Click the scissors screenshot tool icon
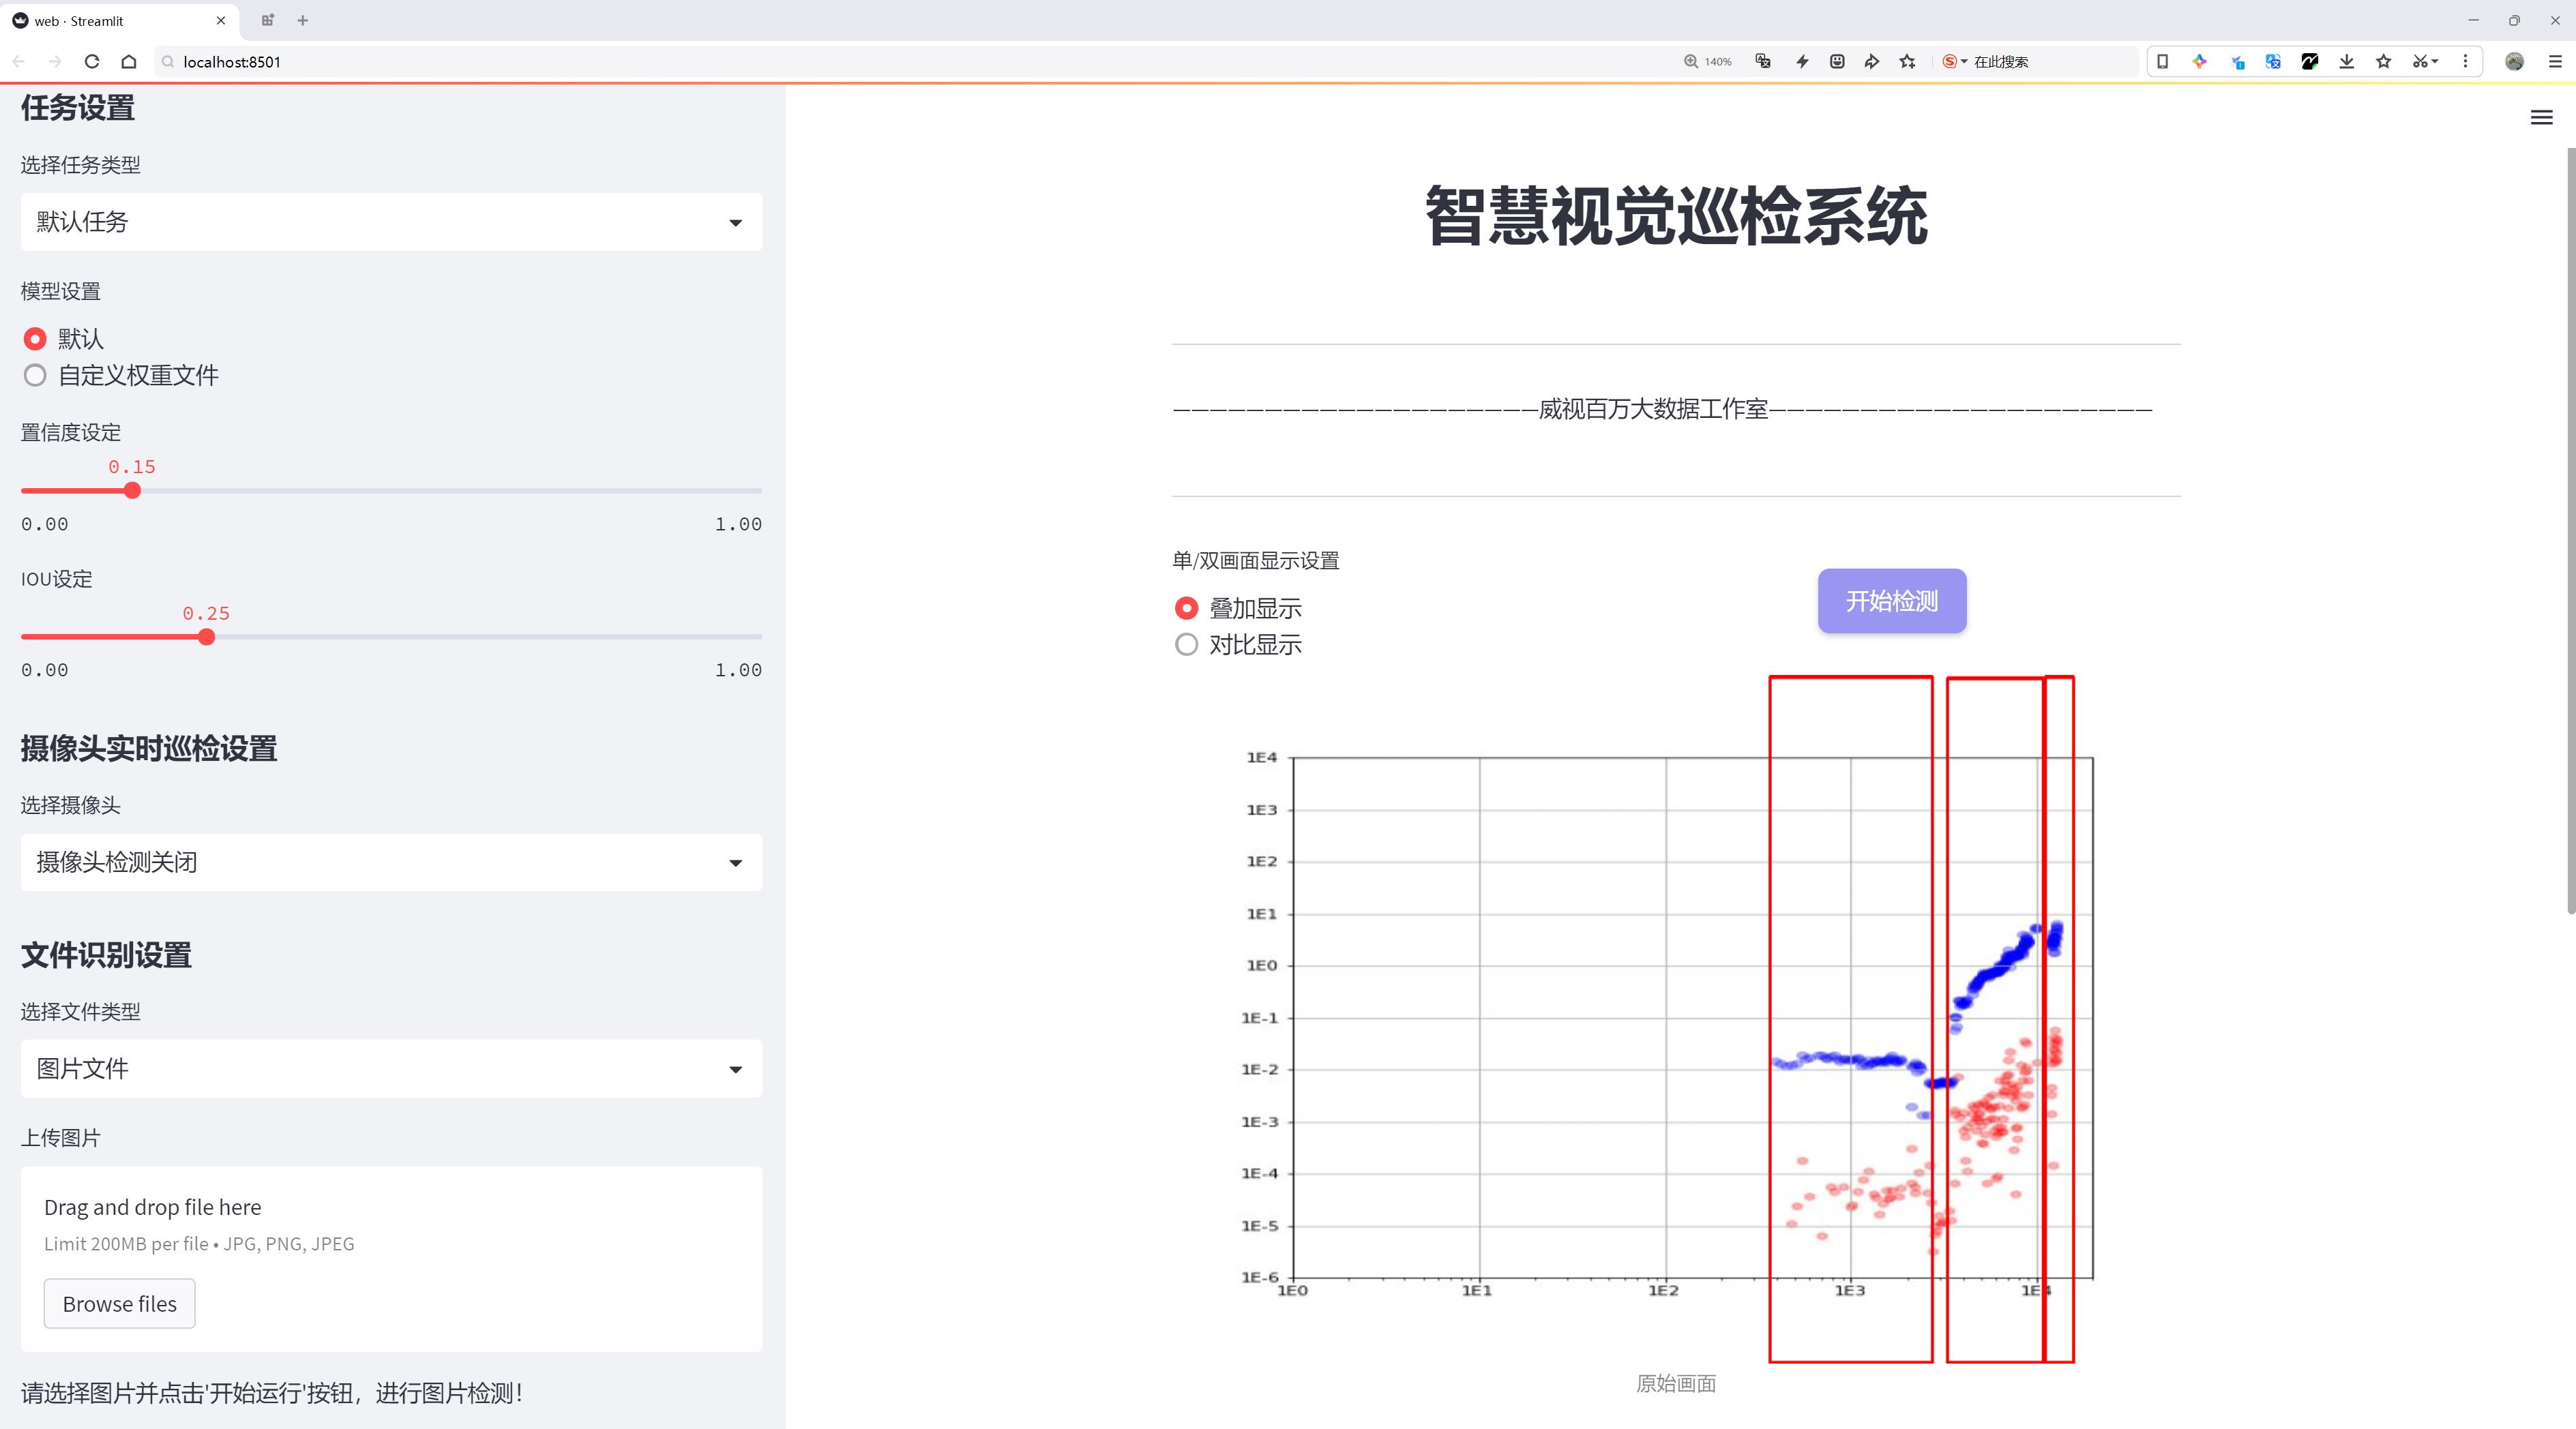The height and width of the screenshot is (1429, 2576). click(2419, 62)
